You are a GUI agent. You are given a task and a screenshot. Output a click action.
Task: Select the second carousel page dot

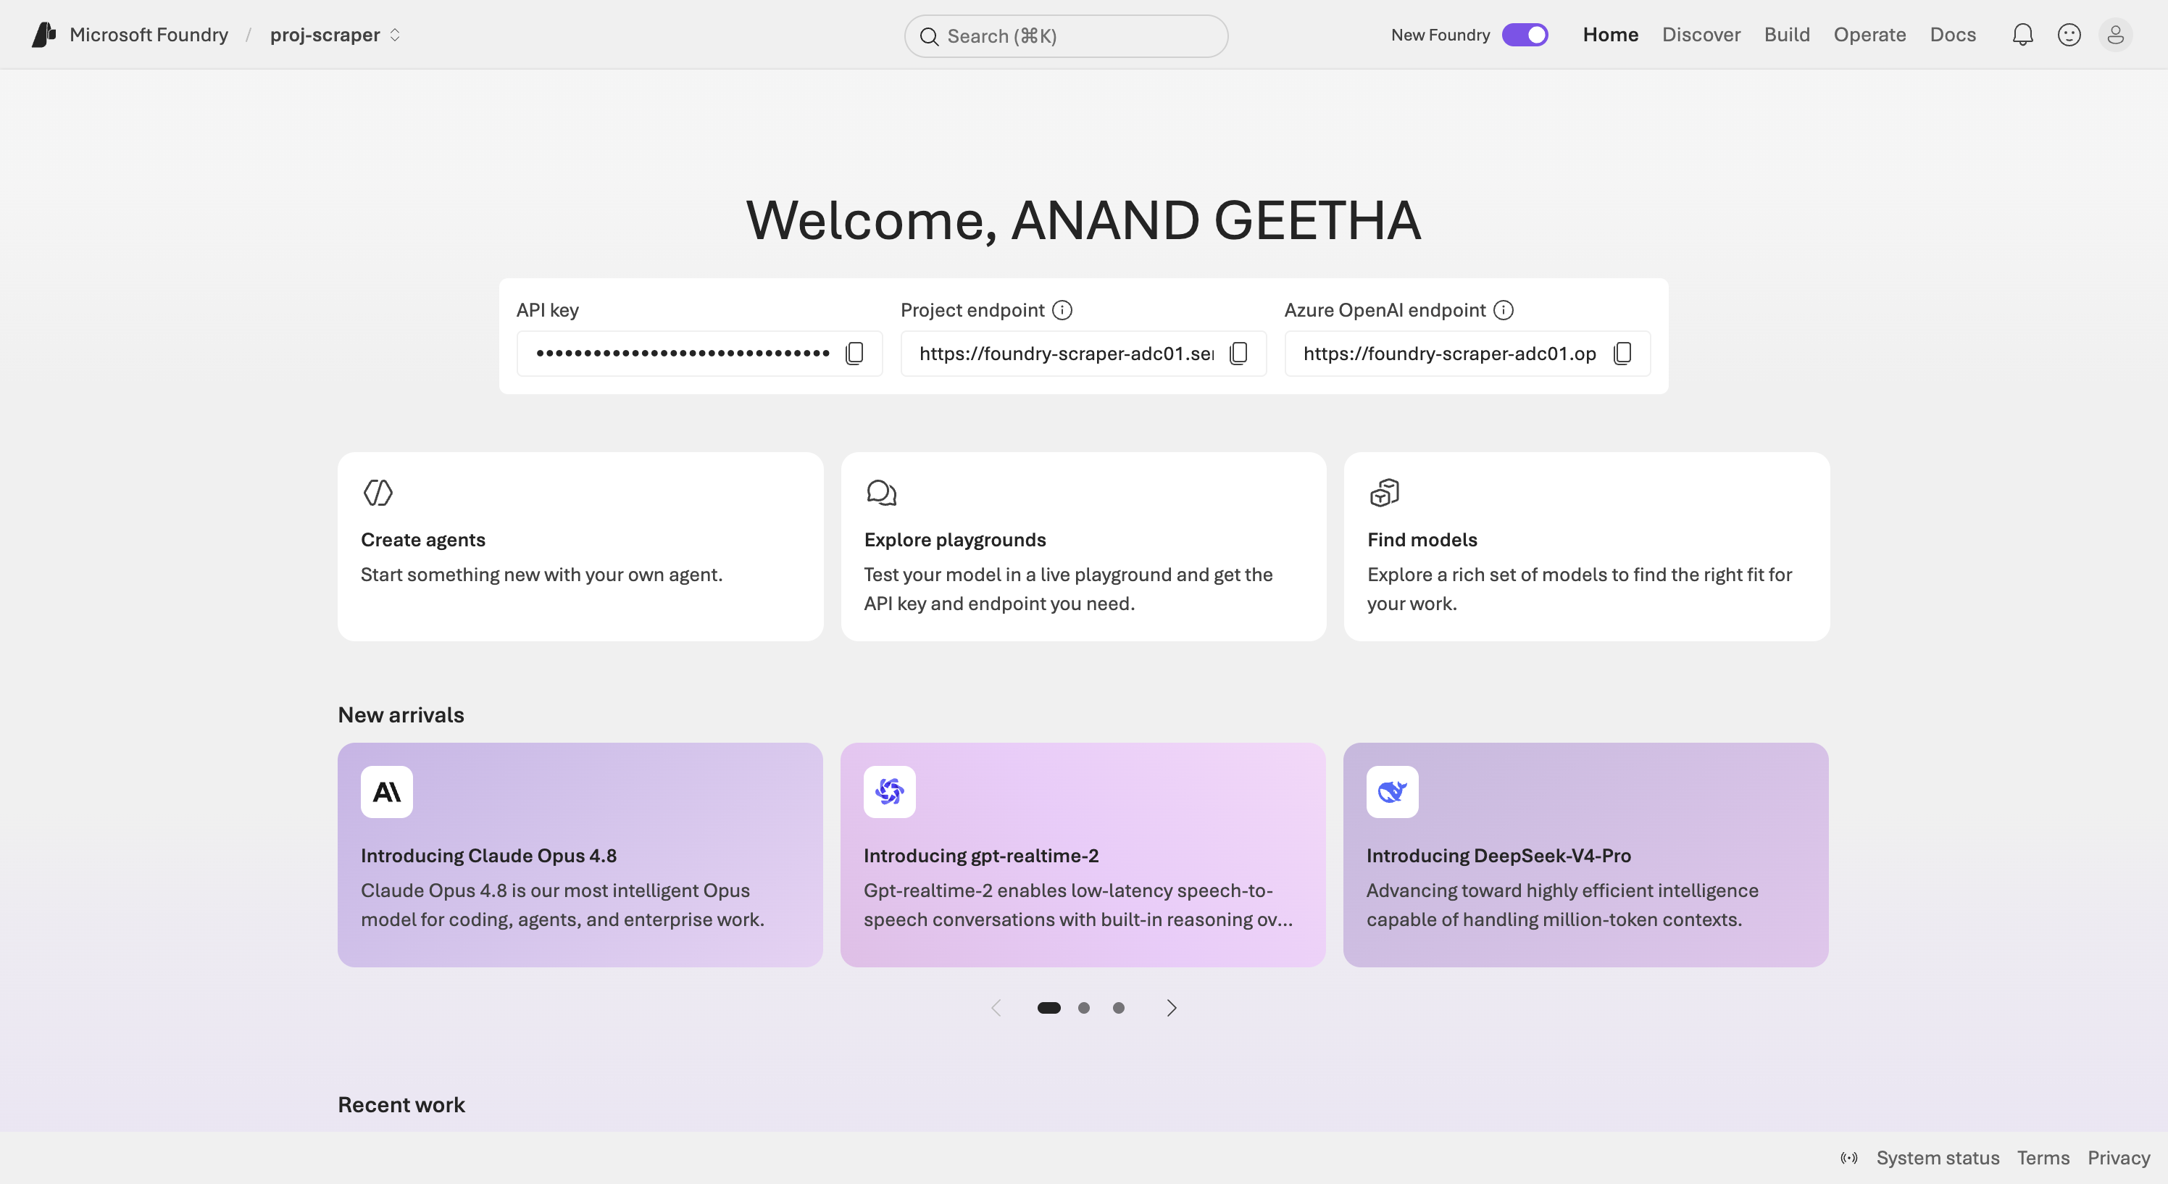(x=1084, y=1007)
